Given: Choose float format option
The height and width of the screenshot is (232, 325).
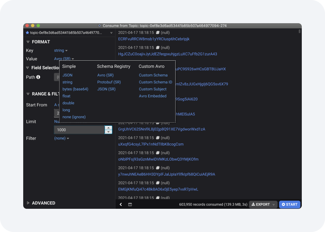Looking at the screenshot, I should coord(66,96).
